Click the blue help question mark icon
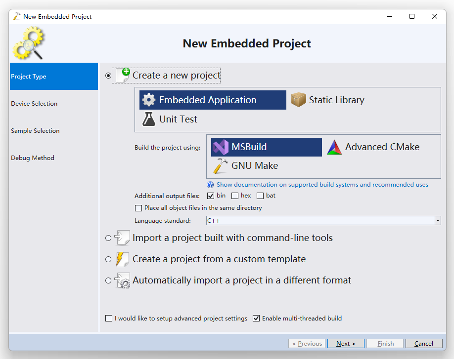The image size is (454, 359). [211, 185]
